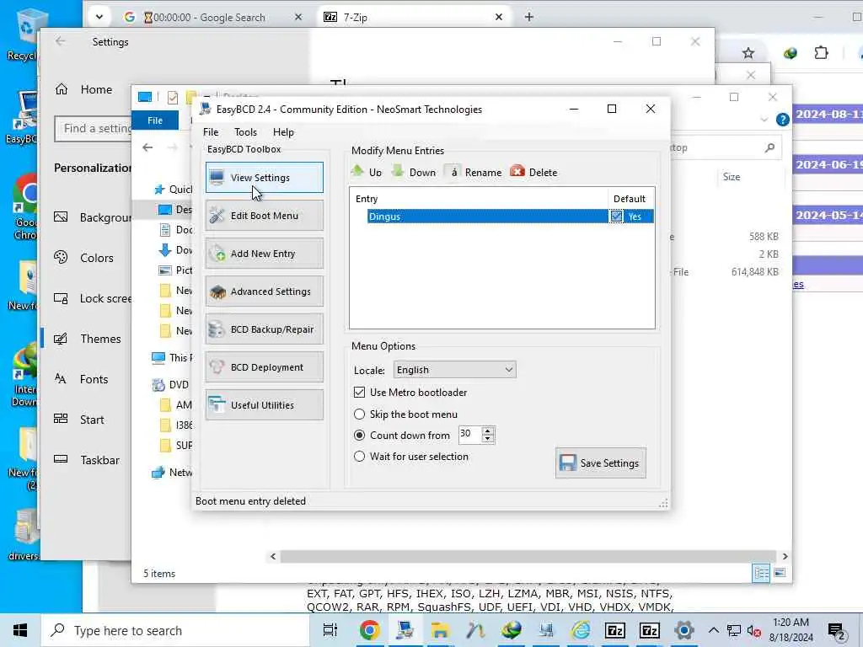Open EasyBCD Tools menu
Screen dimensions: 863x647
coord(245,132)
